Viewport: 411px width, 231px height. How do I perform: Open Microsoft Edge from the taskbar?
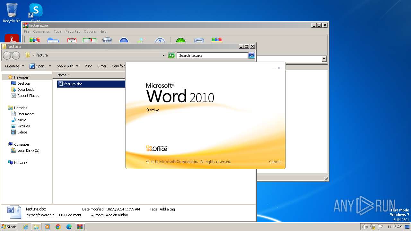(x=69, y=227)
